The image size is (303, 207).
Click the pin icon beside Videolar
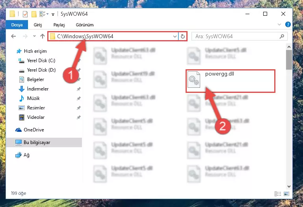(79, 117)
